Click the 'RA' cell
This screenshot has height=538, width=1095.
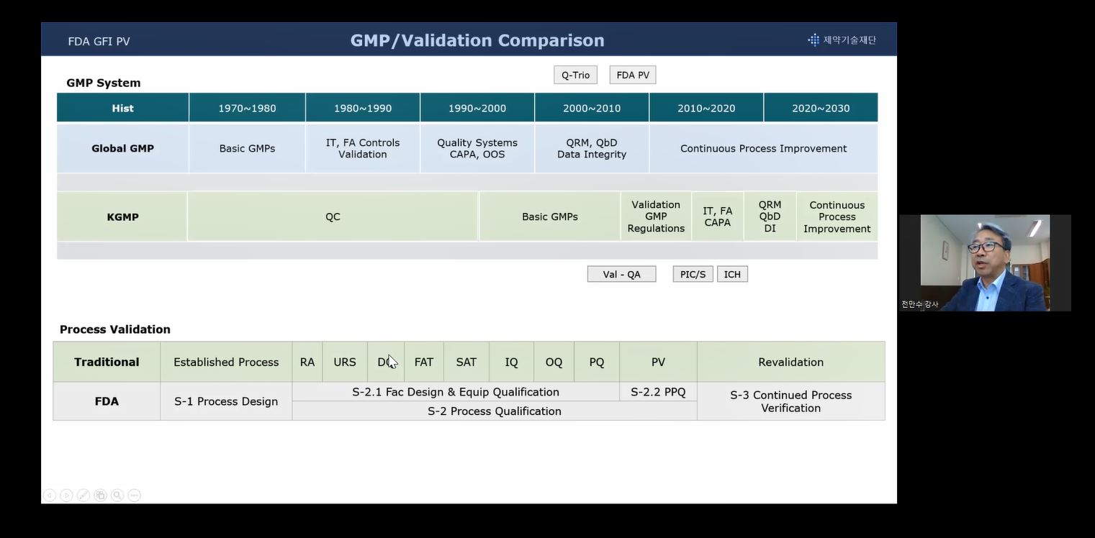307,362
